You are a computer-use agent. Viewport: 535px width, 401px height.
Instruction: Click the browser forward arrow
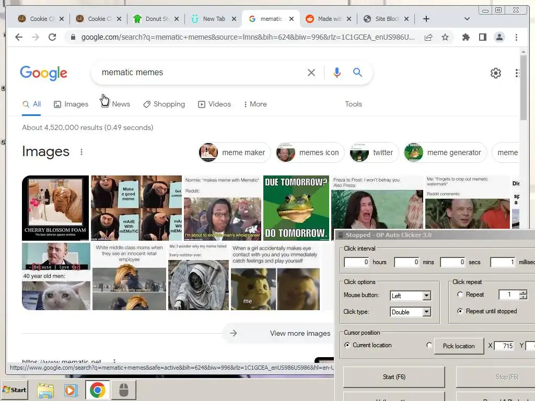click(x=36, y=37)
